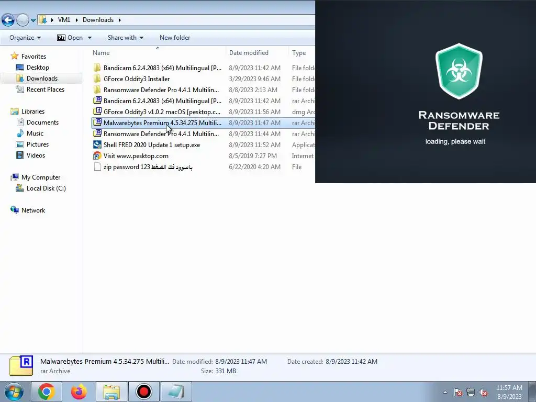Sort files by the Type column
Image resolution: width=536 pixels, height=402 pixels.
(299, 53)
